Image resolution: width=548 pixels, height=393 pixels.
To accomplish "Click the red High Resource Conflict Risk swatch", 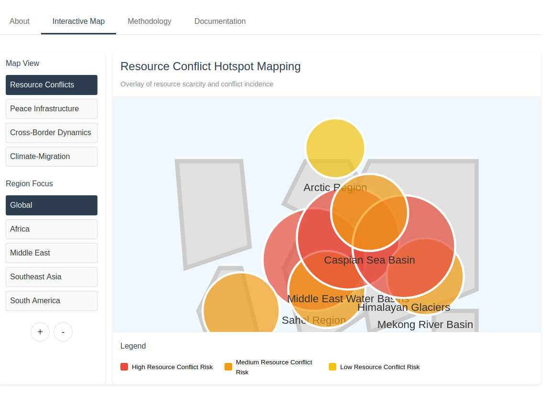I will [x=124, y=367].
